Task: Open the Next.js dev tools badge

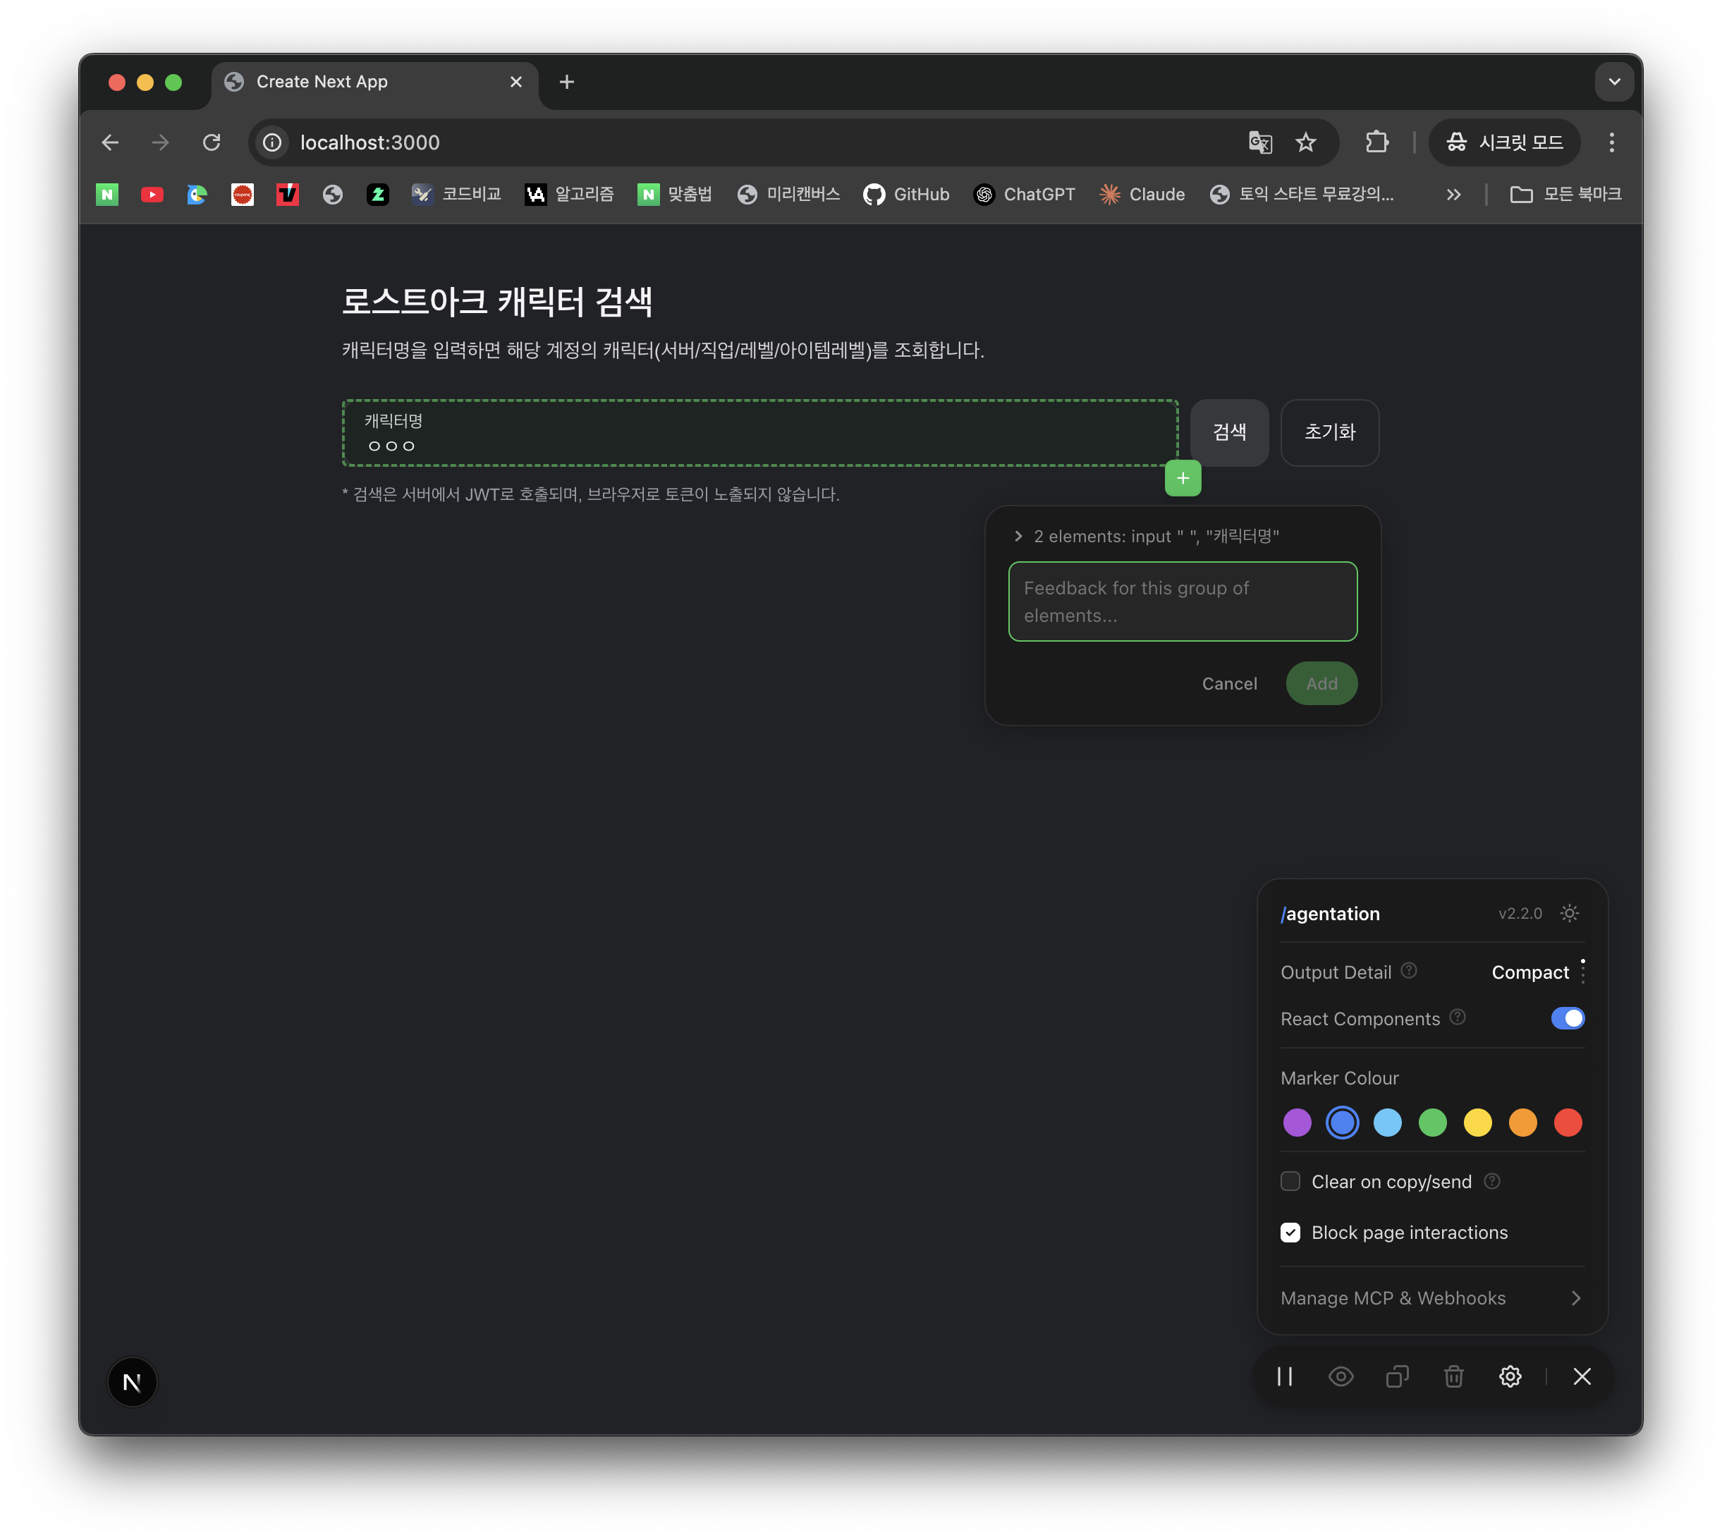Action: pos(132,1382)
